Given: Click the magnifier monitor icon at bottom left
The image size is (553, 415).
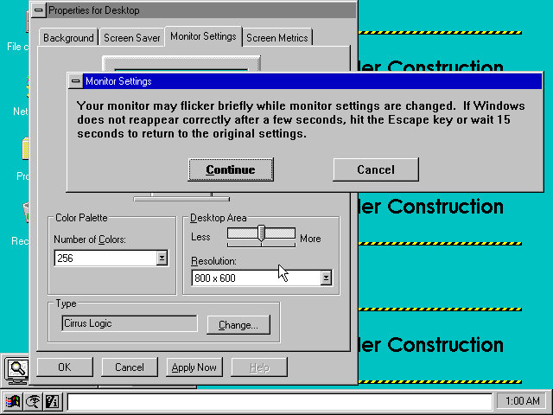Looking at the screenshot, I should (17, 369).
